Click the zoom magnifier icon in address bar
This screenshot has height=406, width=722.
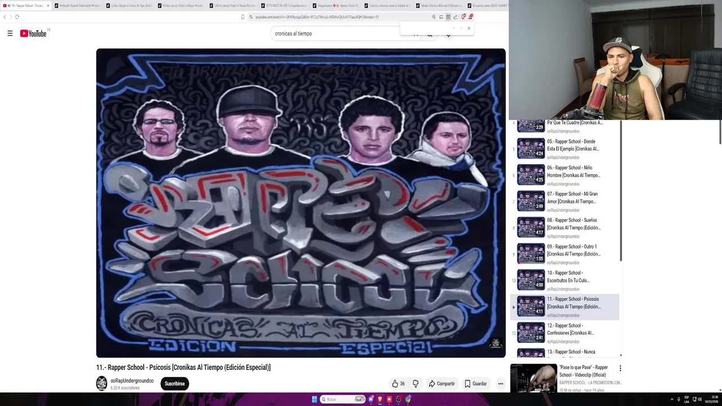(434, 17)
